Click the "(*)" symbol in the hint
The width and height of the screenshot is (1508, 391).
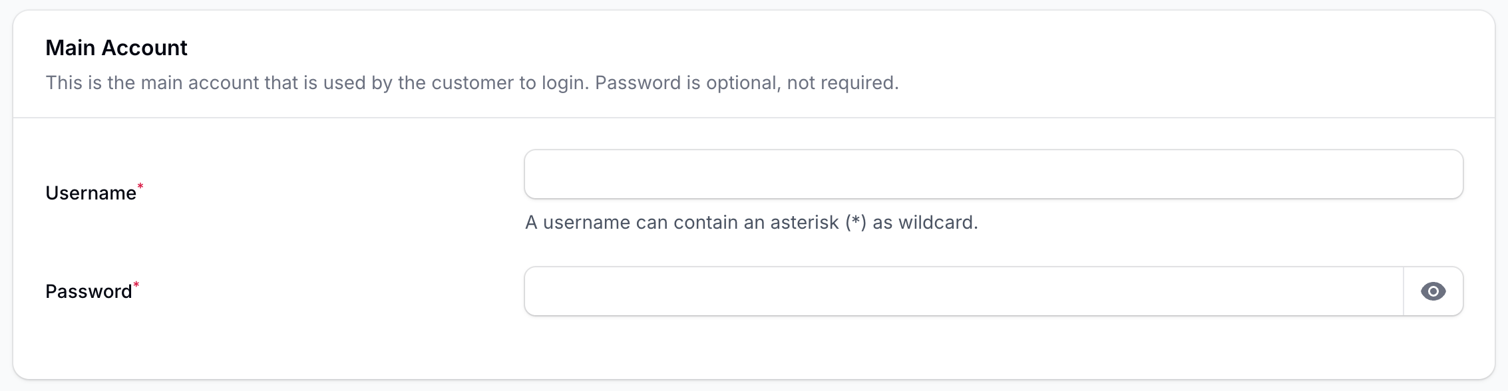coord(856,222)
